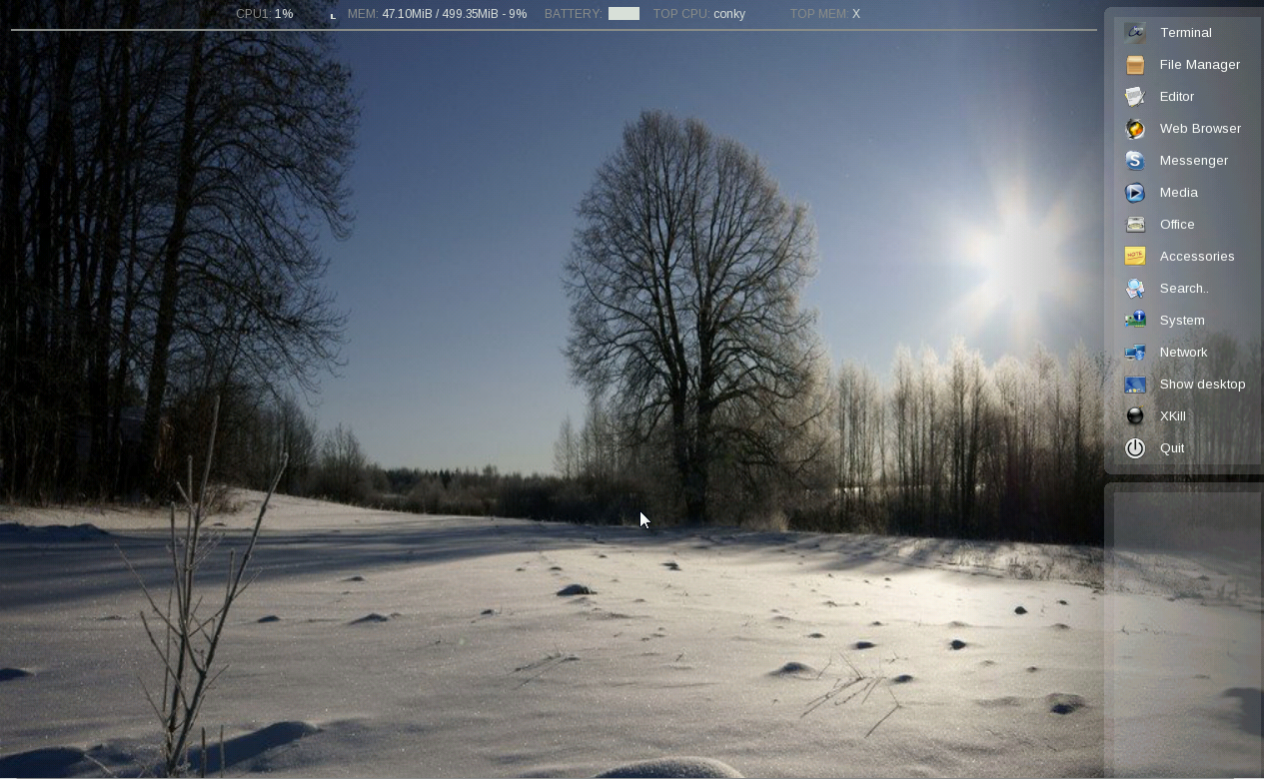This screenshot has height=779, width=1264.
Task: Choose the Editor menu label
Action: pyautogui.click(x=1177, y=97)
